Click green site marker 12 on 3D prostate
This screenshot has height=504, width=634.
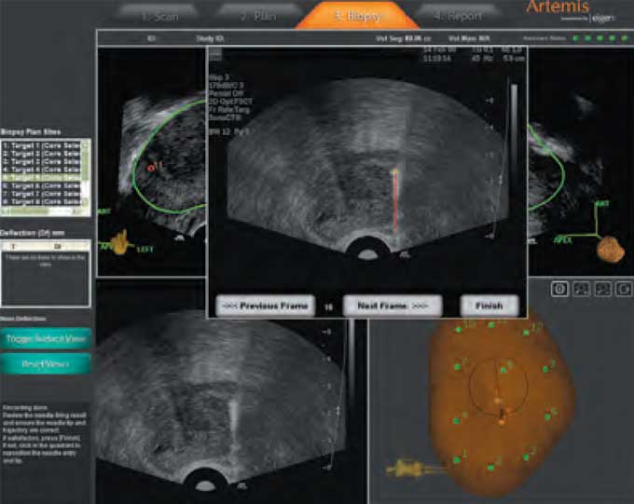coord(527,333)
